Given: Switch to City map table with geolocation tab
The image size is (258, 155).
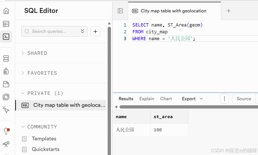Looking at the screenshot, I should pos(174,11).
